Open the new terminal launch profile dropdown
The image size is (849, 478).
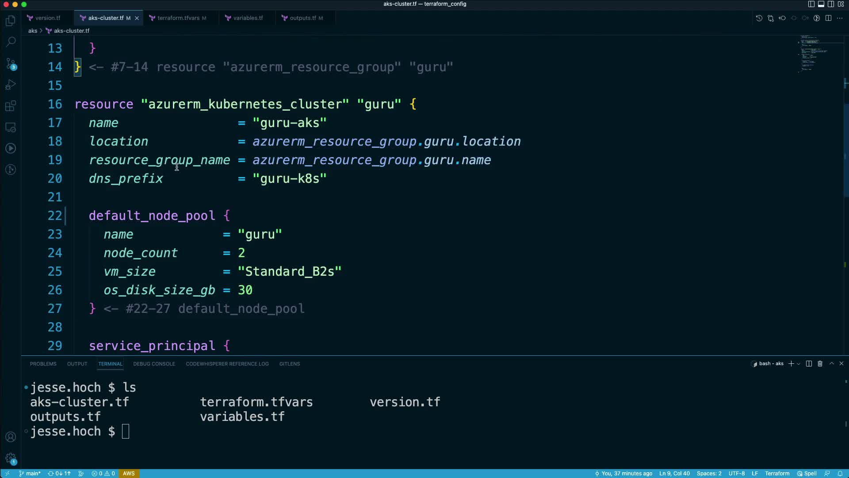click(x=799, y=364)
